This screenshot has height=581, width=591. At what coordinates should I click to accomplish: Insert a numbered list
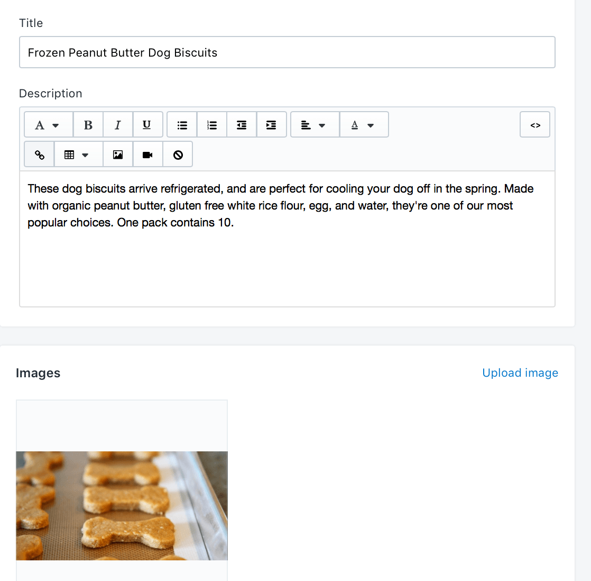(212, 124)
